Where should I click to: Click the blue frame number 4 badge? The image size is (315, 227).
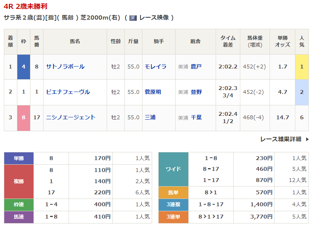click(x=23, y=67)
